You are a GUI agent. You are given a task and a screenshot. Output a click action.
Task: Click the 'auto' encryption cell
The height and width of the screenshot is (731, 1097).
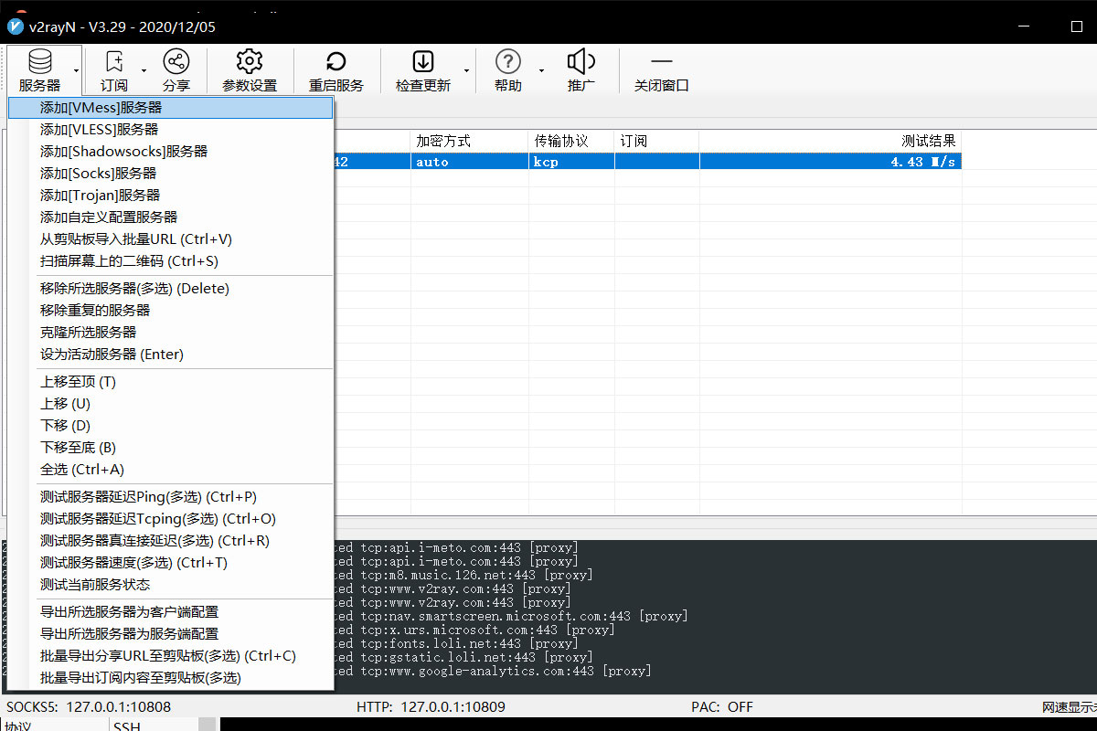tap(470, 162)
